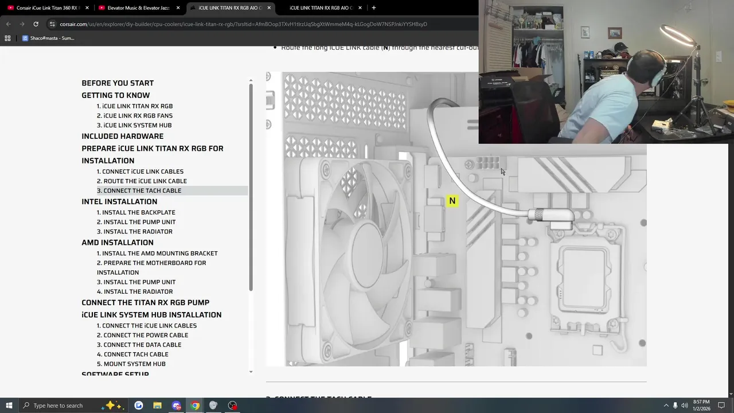Open Intel INSTALL THE PUMP UNIT step
Screen dimensions: 734x413
pos(136,222)
